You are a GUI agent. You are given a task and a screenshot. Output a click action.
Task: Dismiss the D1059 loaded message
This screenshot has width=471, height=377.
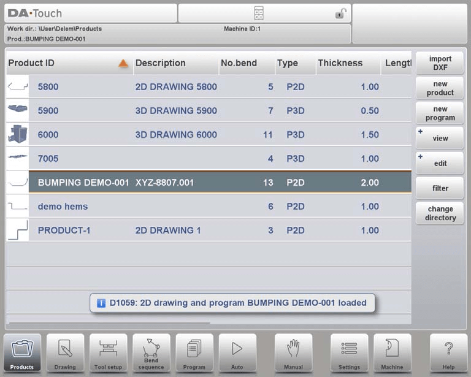coord(232,303)
